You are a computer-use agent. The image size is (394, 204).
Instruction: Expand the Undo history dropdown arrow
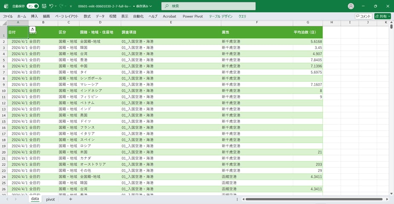tap(56, 6)
